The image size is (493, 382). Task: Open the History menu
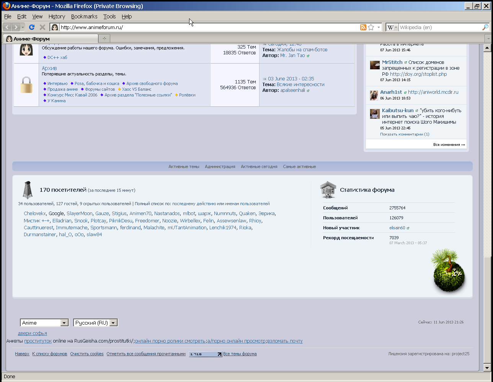[57, 16]
